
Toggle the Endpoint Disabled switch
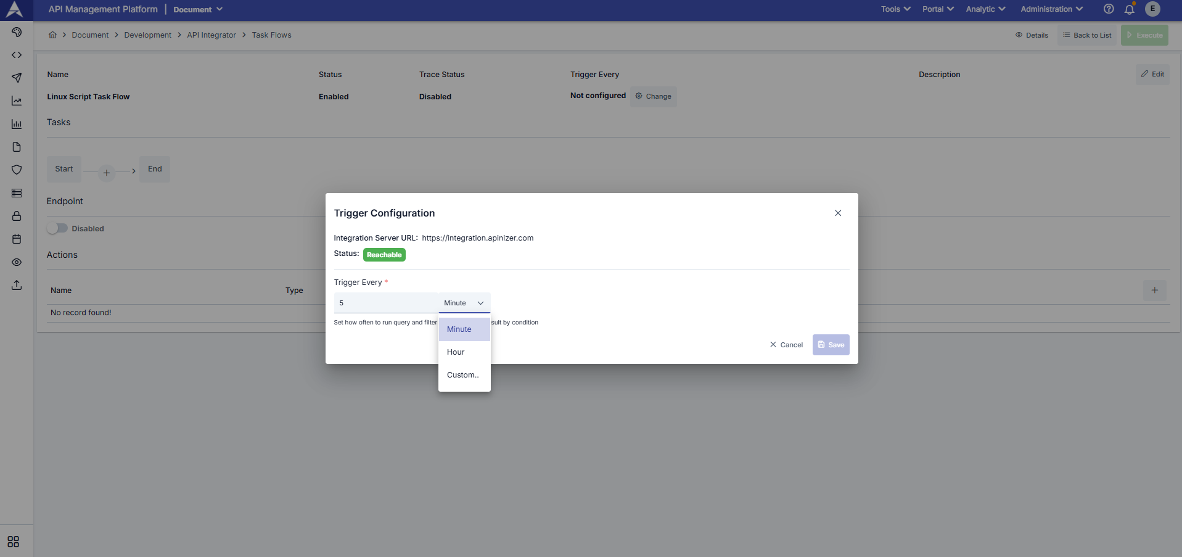click(57, 228)
